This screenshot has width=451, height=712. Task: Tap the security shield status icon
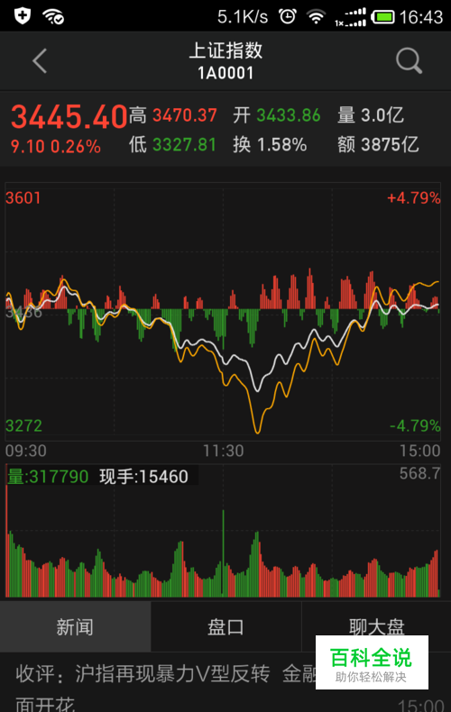[23, 16]
